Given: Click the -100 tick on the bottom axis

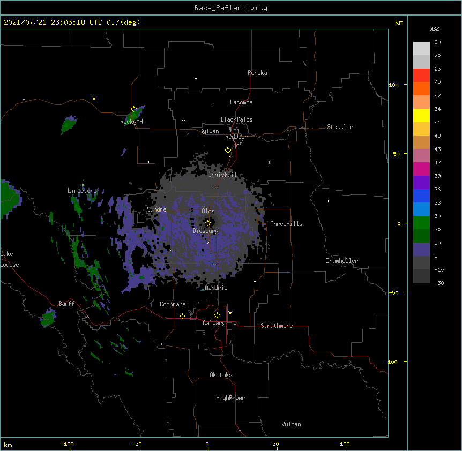Looking at the screenshot, I should pyautogui.click(x=67, y=444).
